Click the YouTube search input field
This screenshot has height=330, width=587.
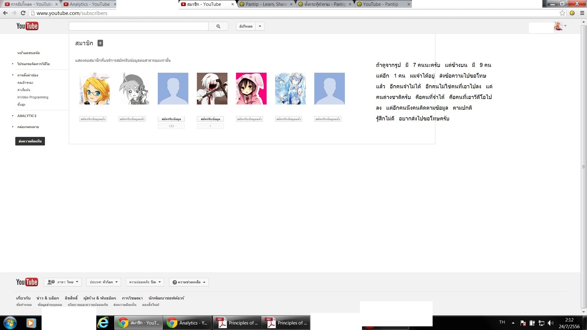coord(138,26)
